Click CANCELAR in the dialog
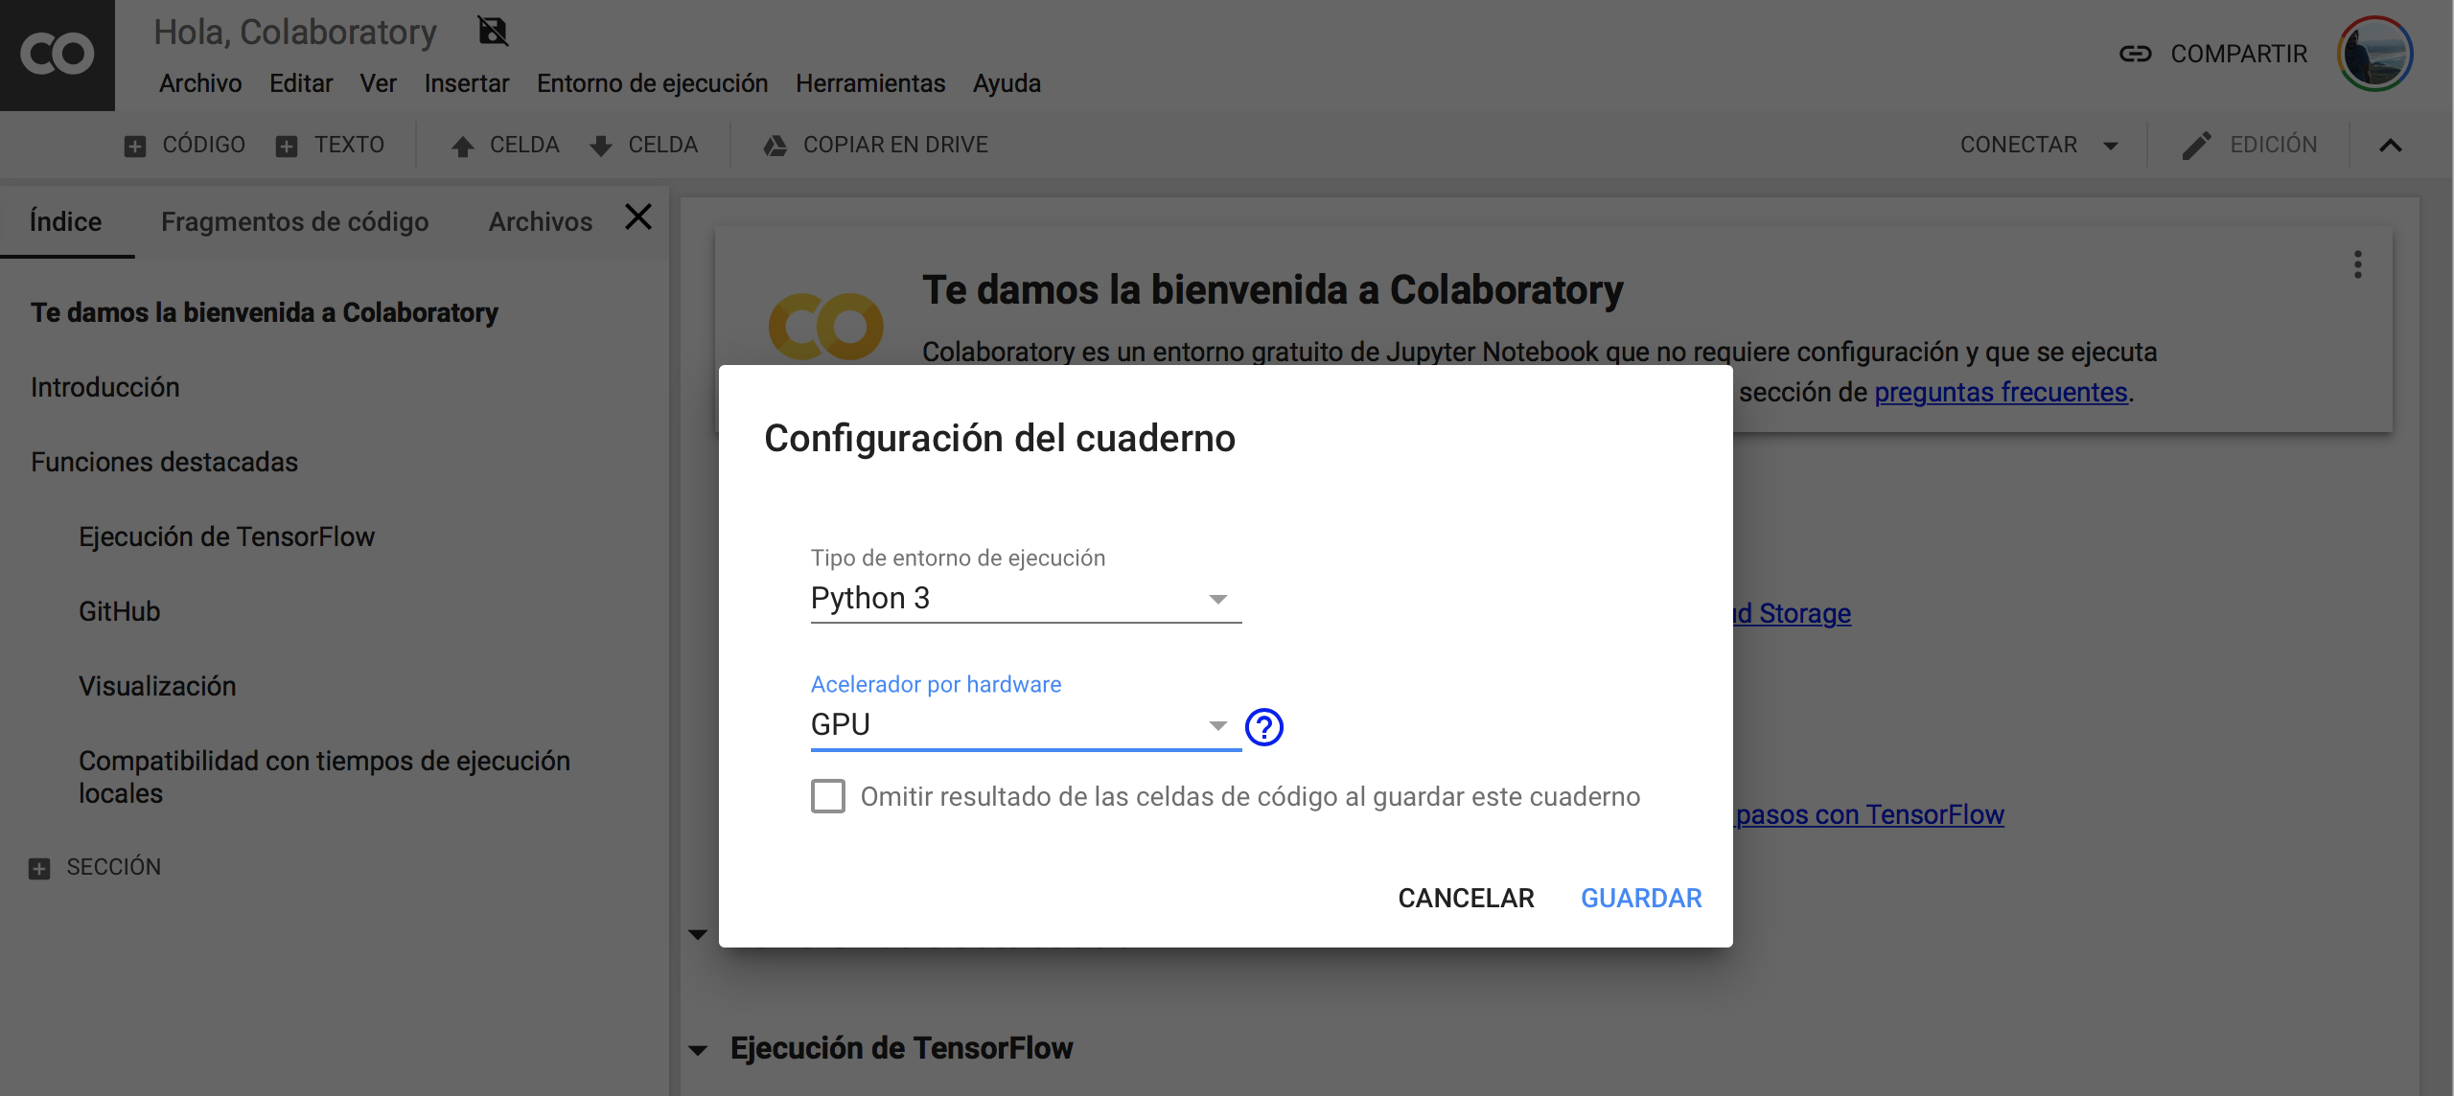2454x1096 pixels. tap(1466, 898)
